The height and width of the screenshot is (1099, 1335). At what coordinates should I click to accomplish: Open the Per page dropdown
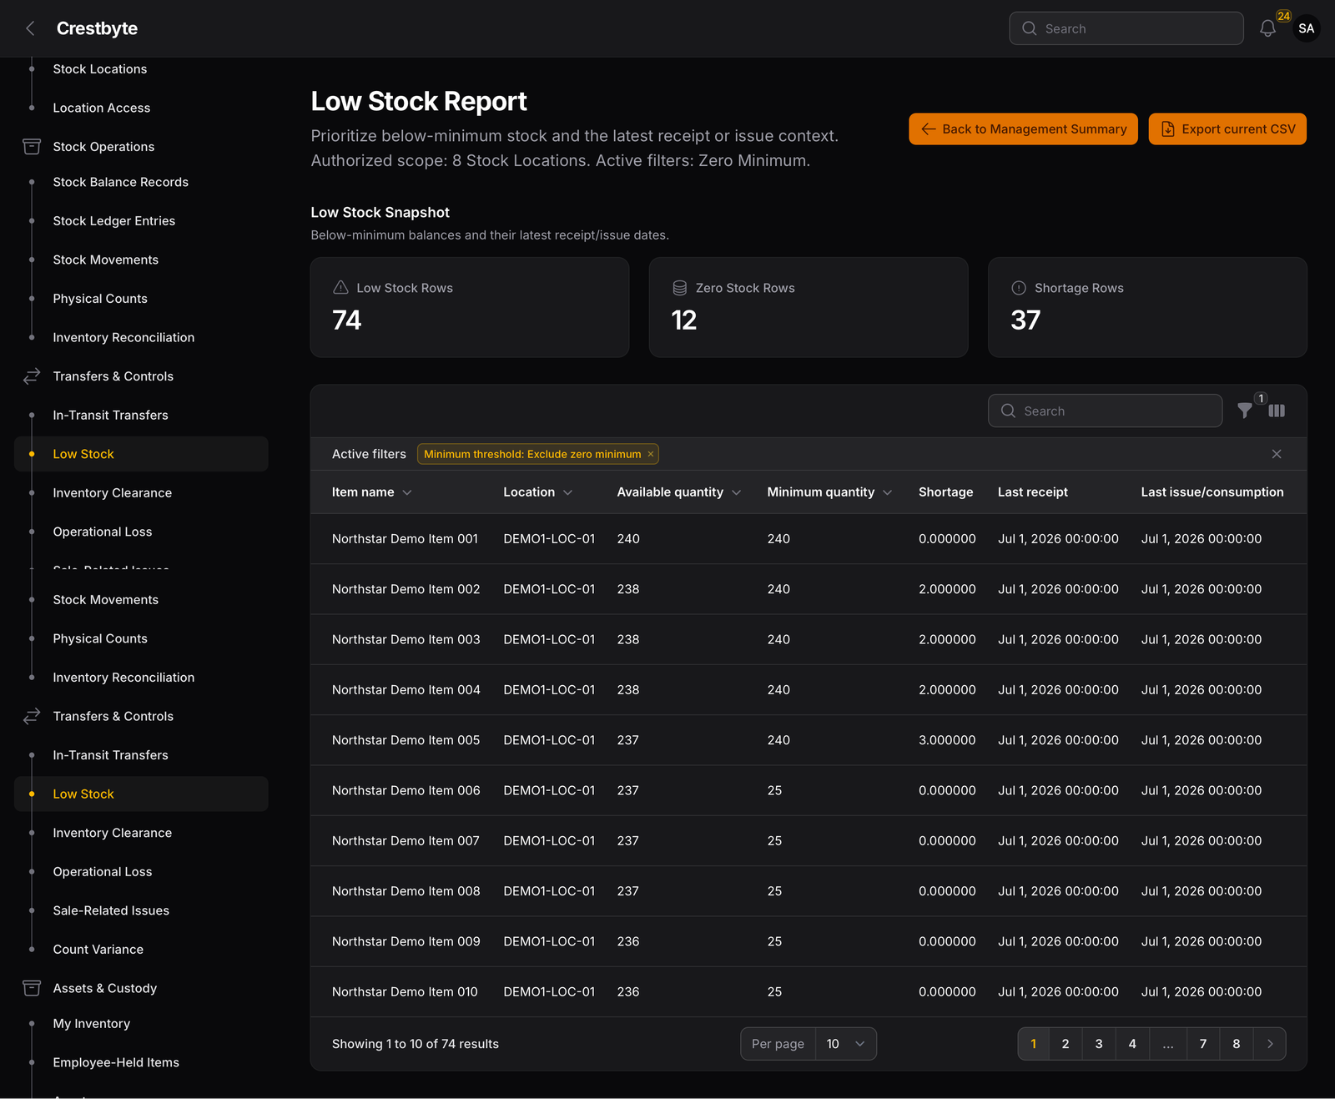coord(846,1044)
